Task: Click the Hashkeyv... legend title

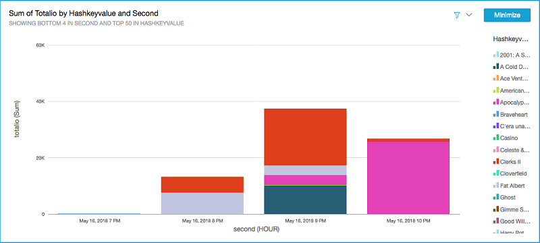Action: pyautogui.click(x=511, y=39)
